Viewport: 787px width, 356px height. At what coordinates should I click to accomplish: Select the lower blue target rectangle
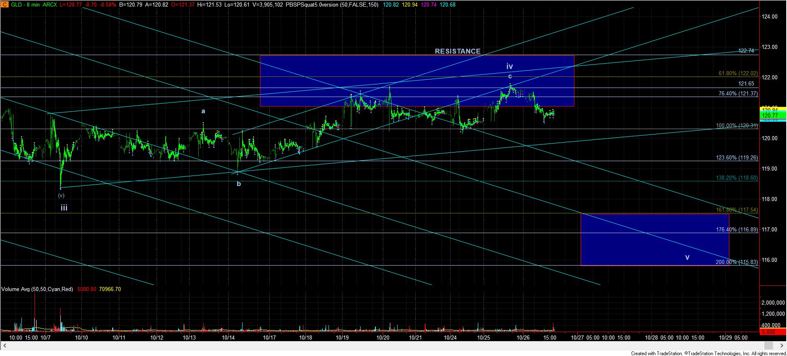coord(655,240)
